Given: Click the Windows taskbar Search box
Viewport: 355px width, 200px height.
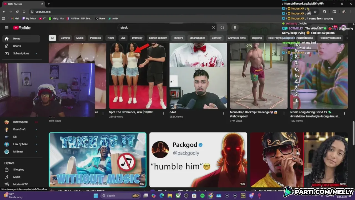Looking at the screenshot, I should point(121,196).
